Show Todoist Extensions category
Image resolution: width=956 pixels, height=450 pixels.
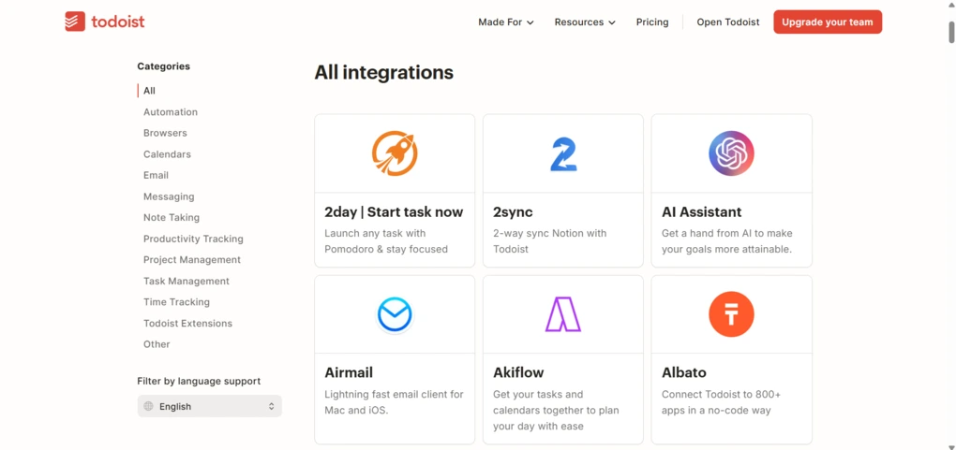click(x=187, y=324)
